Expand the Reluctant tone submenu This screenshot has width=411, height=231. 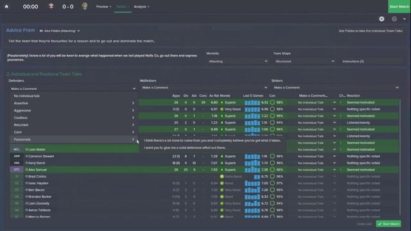point(73,125)
